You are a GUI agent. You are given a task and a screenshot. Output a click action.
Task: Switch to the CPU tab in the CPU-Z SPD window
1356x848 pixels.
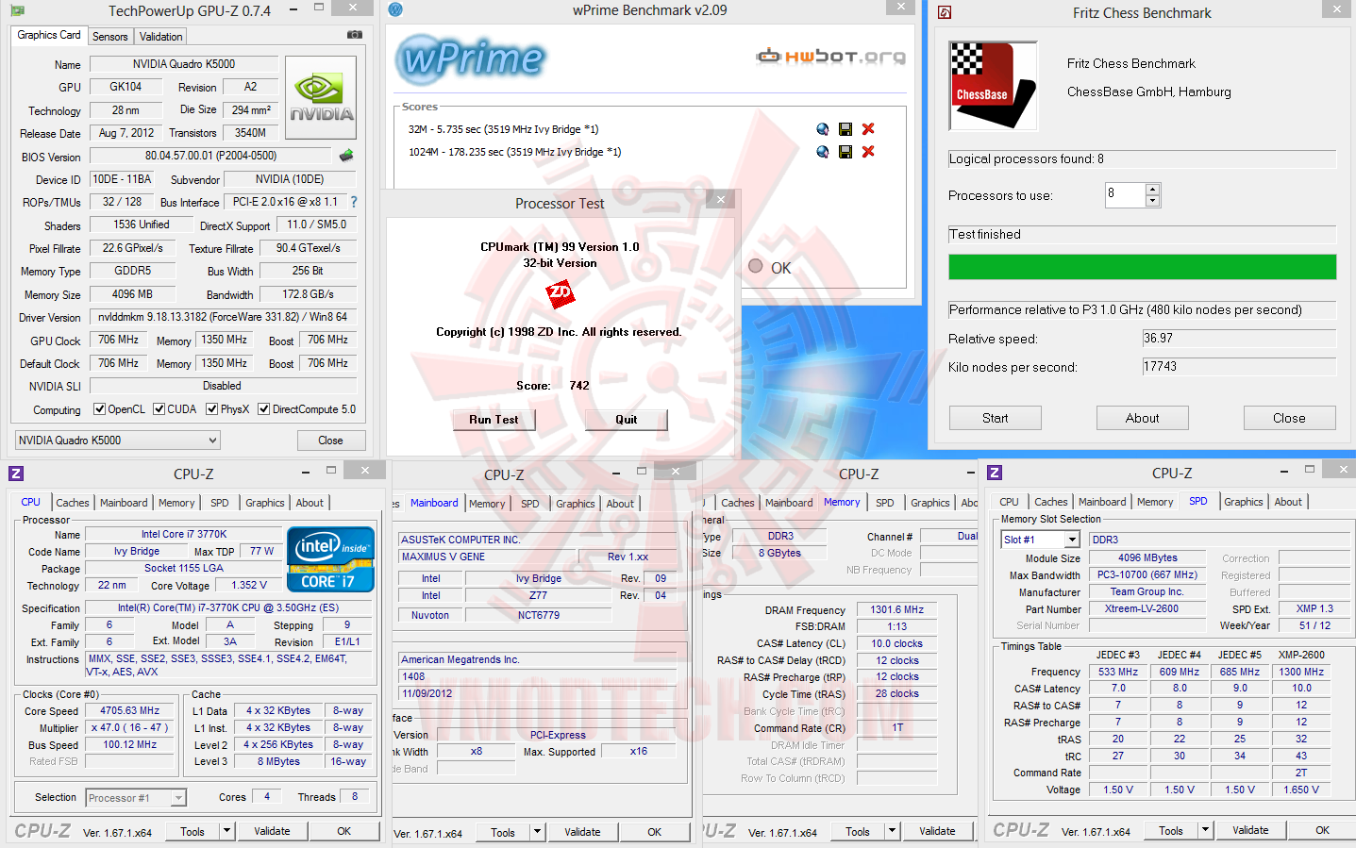pyautogui.click(x=1009, y=502)
